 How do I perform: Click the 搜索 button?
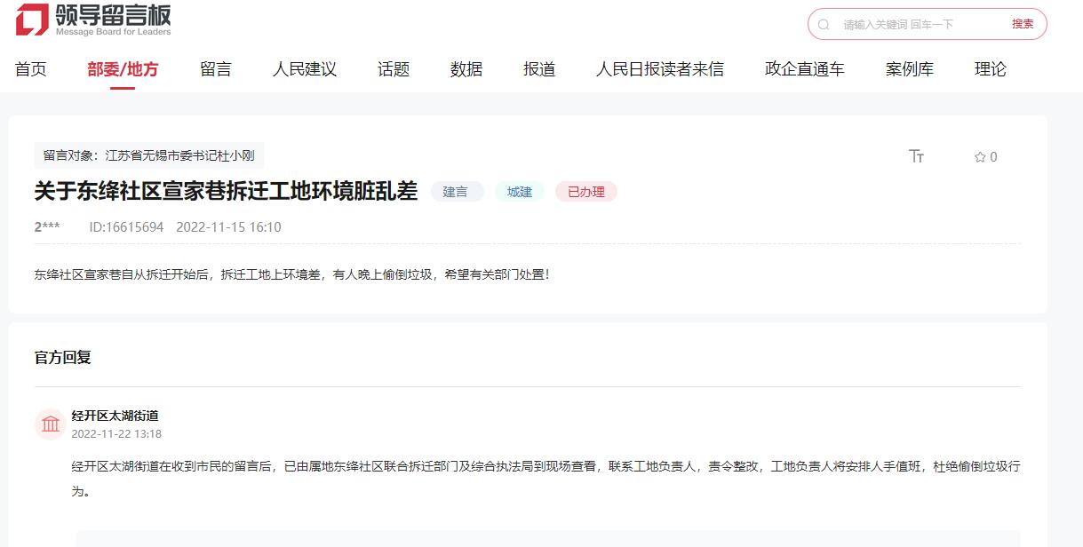[1023, 24]
